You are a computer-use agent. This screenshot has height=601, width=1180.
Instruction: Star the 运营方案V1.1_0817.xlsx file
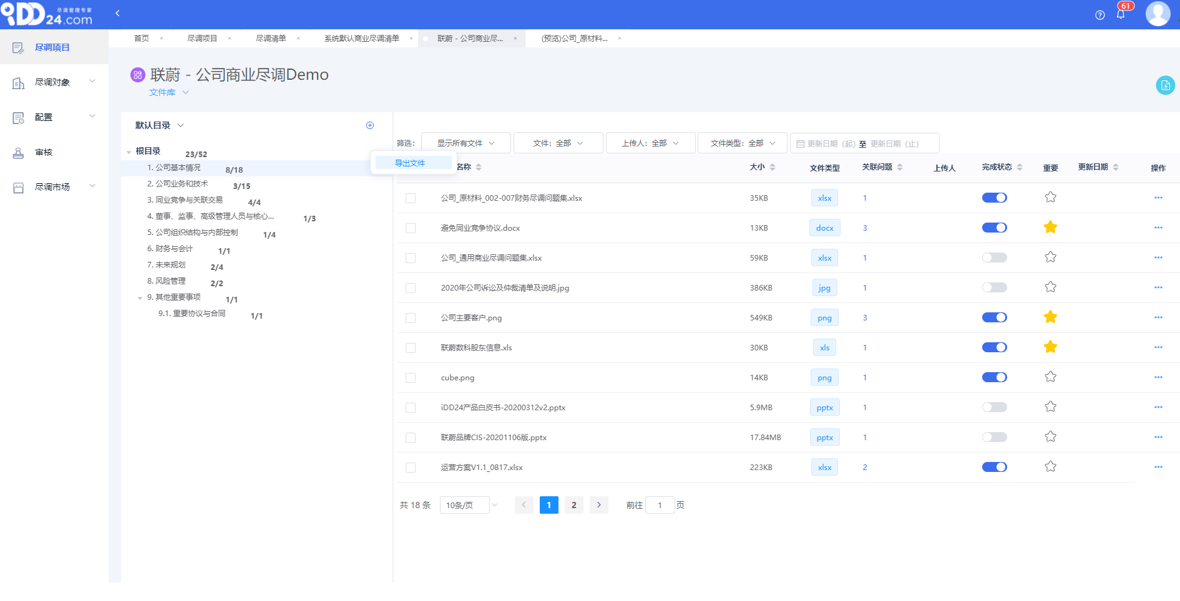[x=1051, y=466]
